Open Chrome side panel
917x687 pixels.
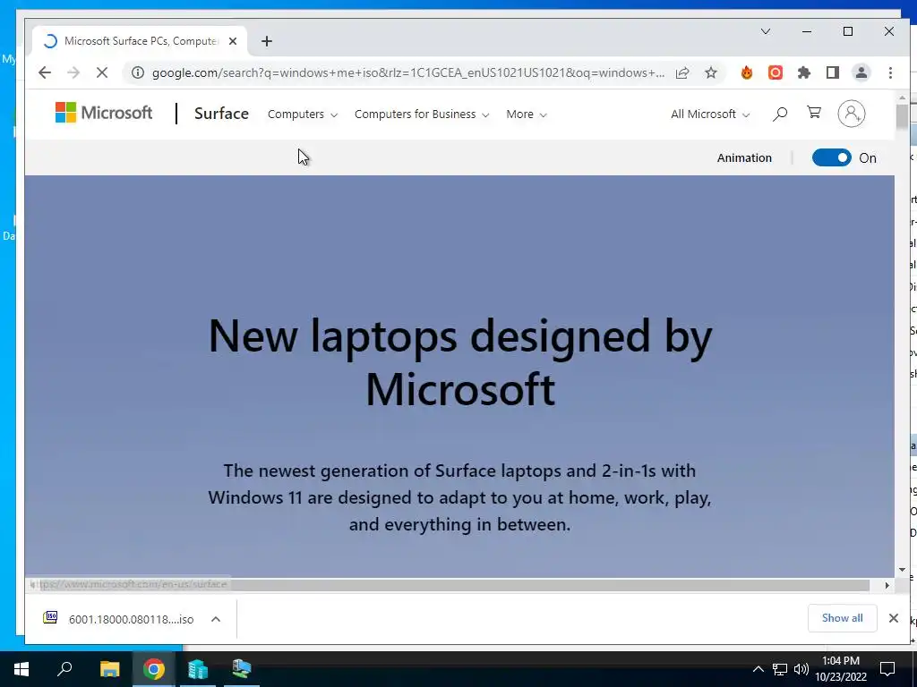(x=833, y=72)
